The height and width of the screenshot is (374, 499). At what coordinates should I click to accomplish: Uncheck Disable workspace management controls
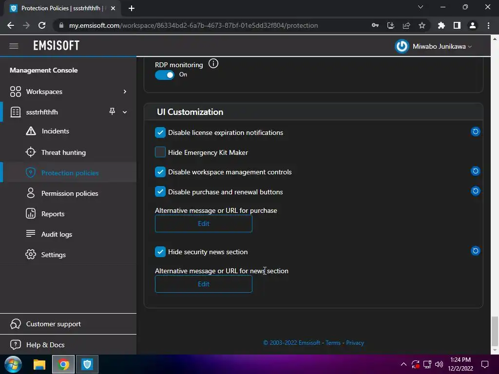click(x=160, y=172)
